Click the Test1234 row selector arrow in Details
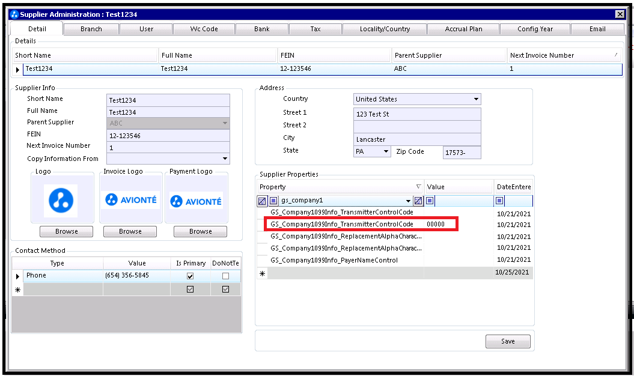This screenshot has width=634, height=376. tap(17, 70)
